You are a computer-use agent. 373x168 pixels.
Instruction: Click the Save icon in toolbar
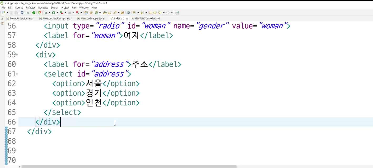tap(11, 13)
